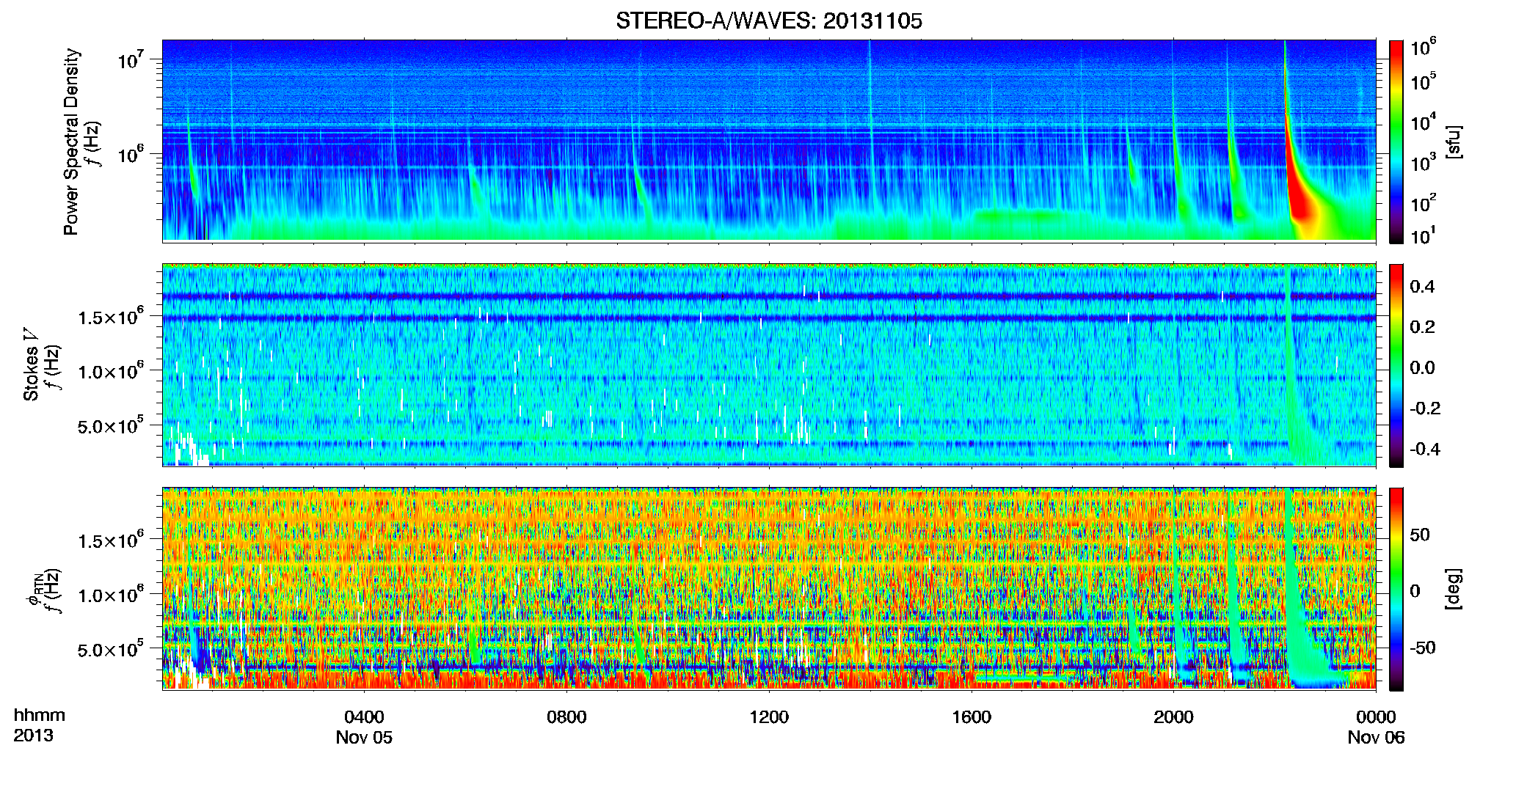Click the 0.4 label on Stokes colorbar

click(1422, 286)
